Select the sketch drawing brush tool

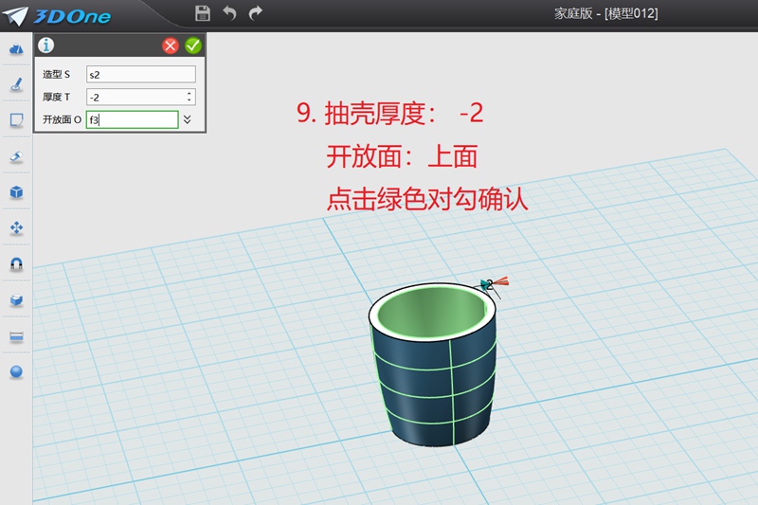tap(16, 84)
